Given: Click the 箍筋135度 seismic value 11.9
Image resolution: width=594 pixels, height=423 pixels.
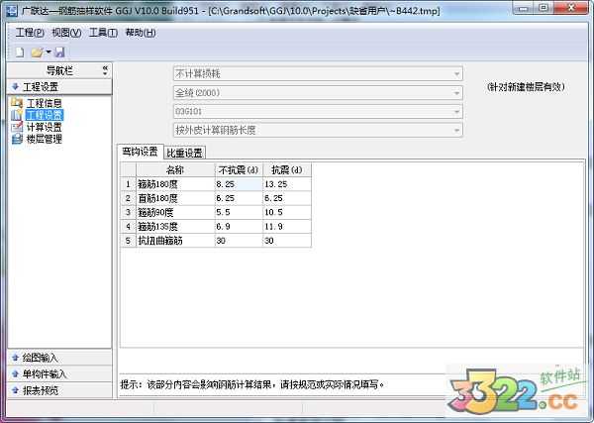Looking at the screenshot, I should tap(287, 226).
